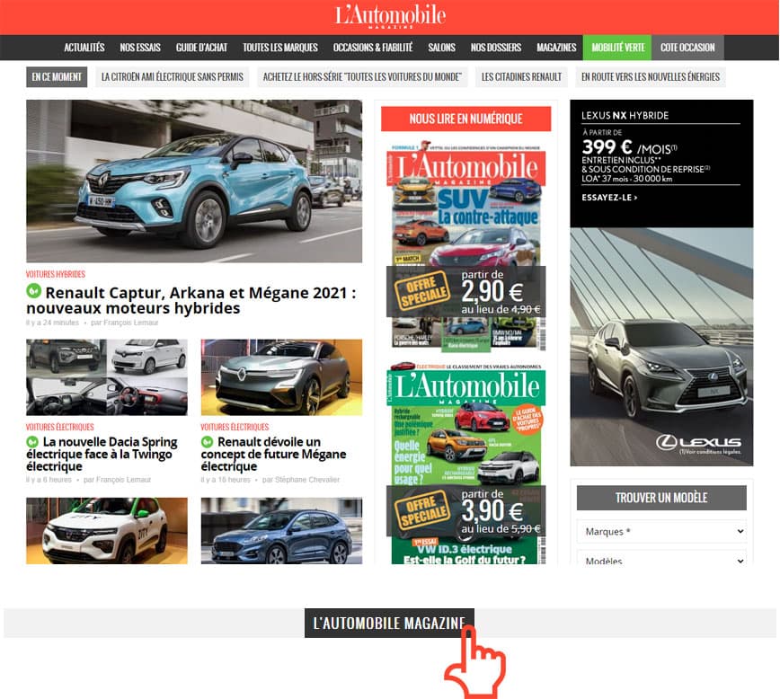Open La Citroën Ami électrique sans permis link

[173, 76]
